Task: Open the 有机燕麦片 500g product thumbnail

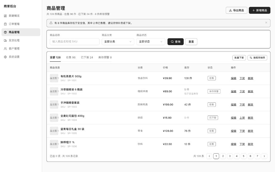Action: coord(54,78)
